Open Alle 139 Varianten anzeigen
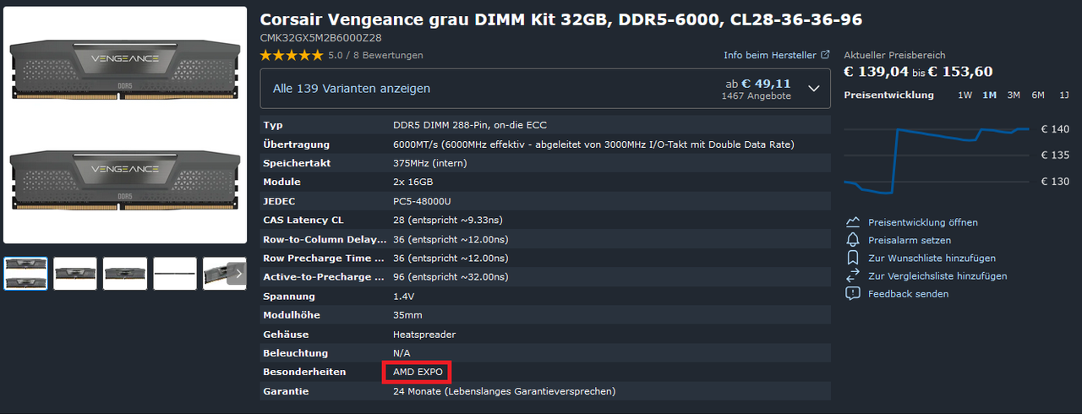 click(352, 88)
